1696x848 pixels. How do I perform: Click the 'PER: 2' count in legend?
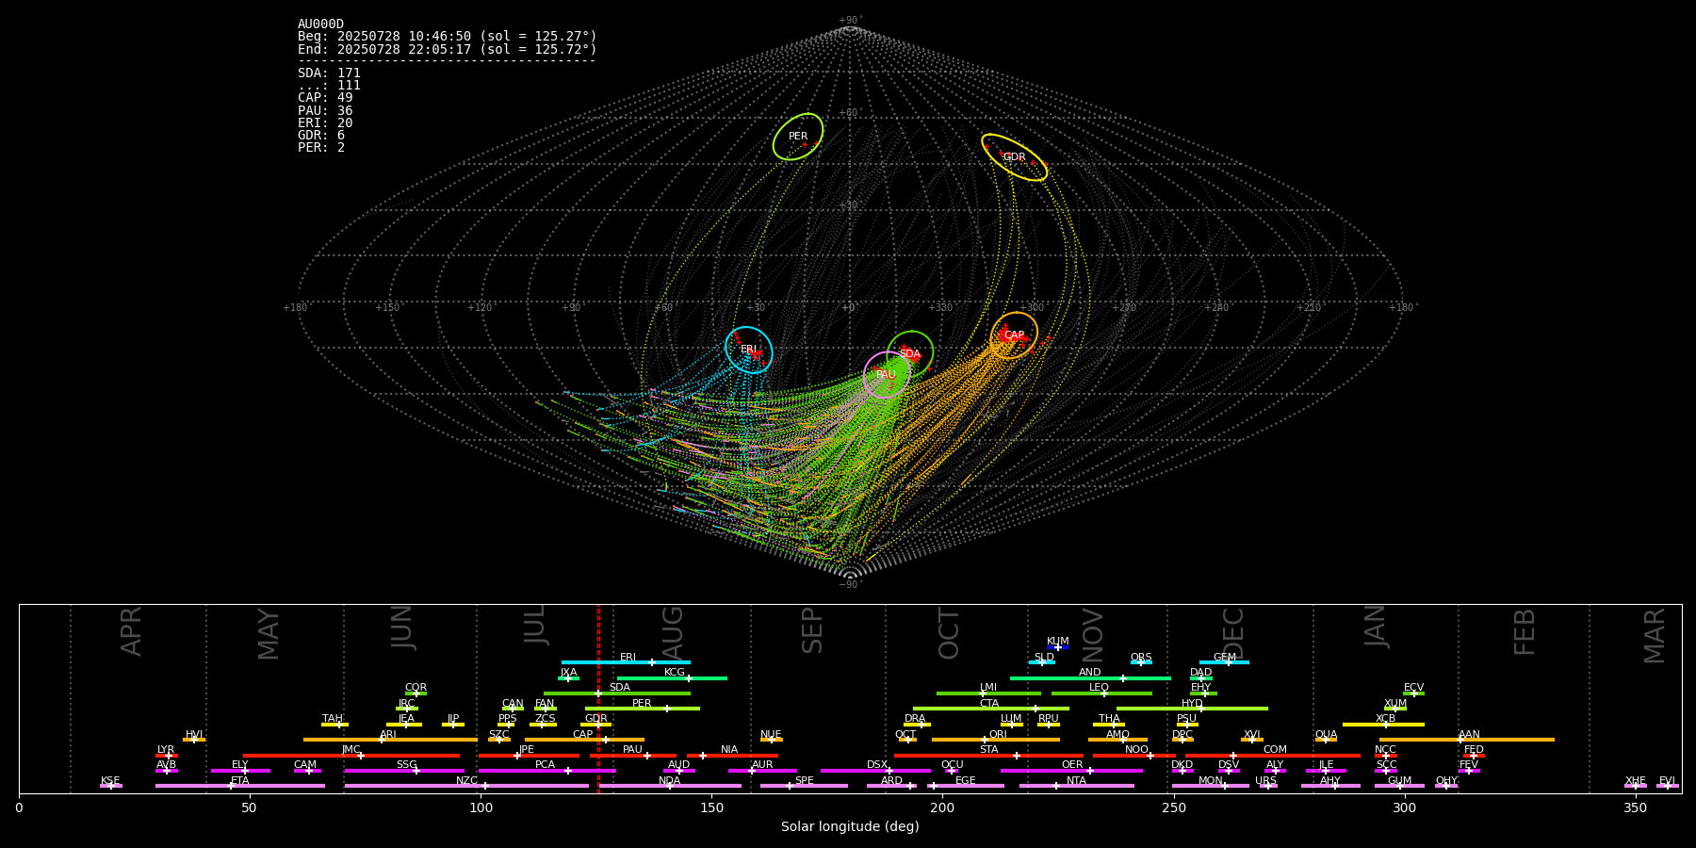point(321,147)
